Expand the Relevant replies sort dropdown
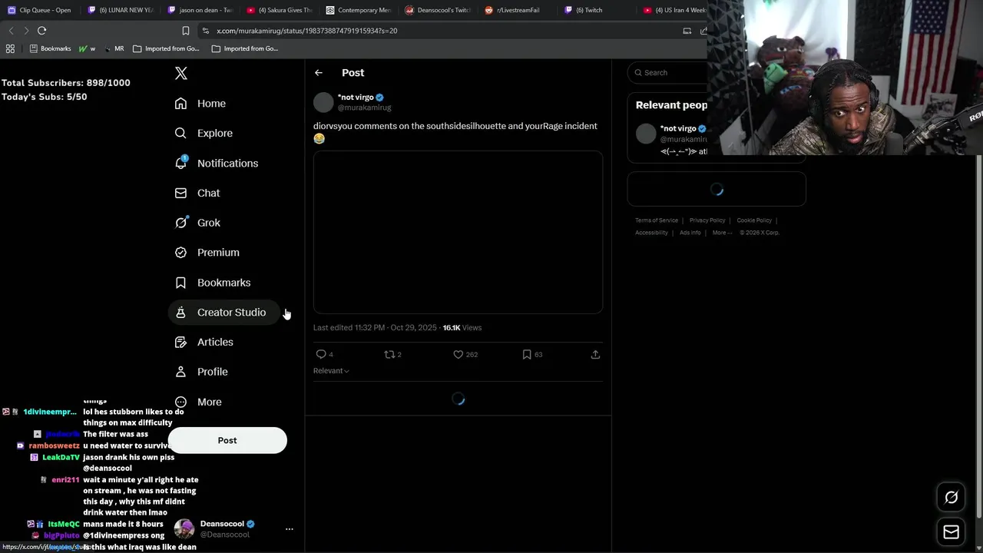Viewport: 983px width, 553px height. click(x=331, y=371)
